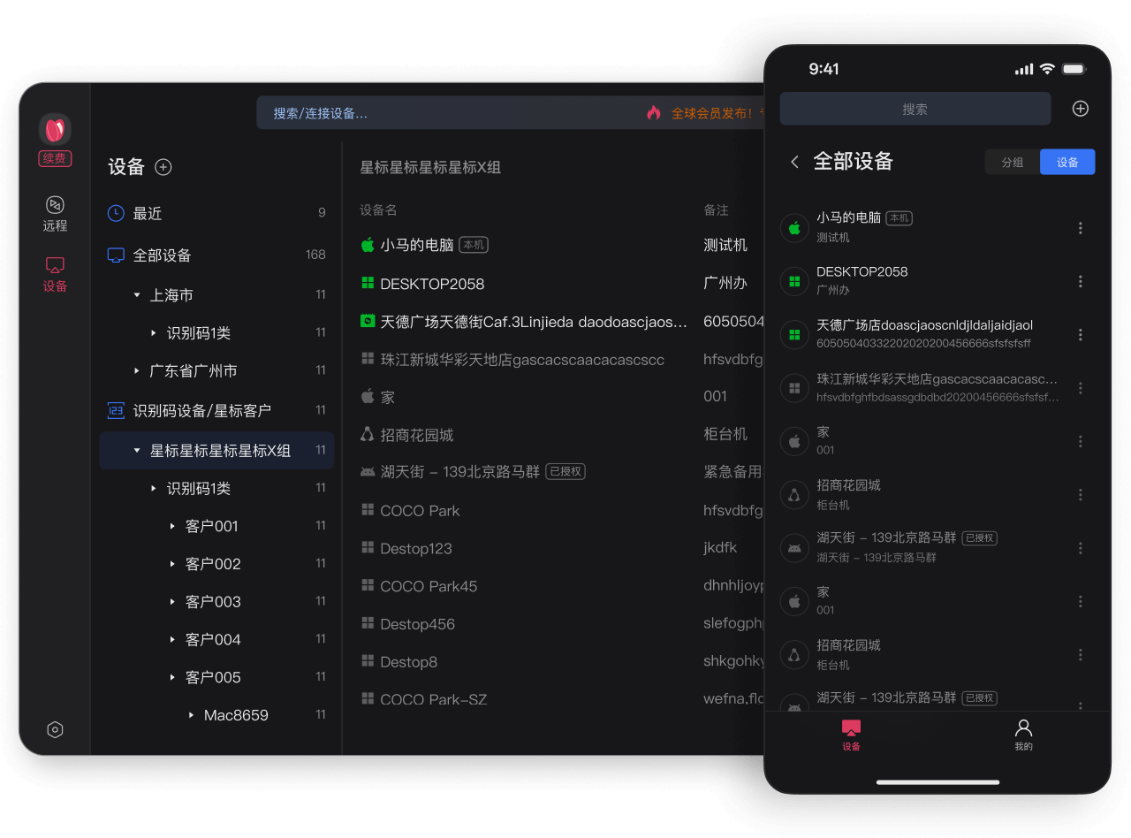Click the settings hexagon icon in sidebar

tap(55, 729)
